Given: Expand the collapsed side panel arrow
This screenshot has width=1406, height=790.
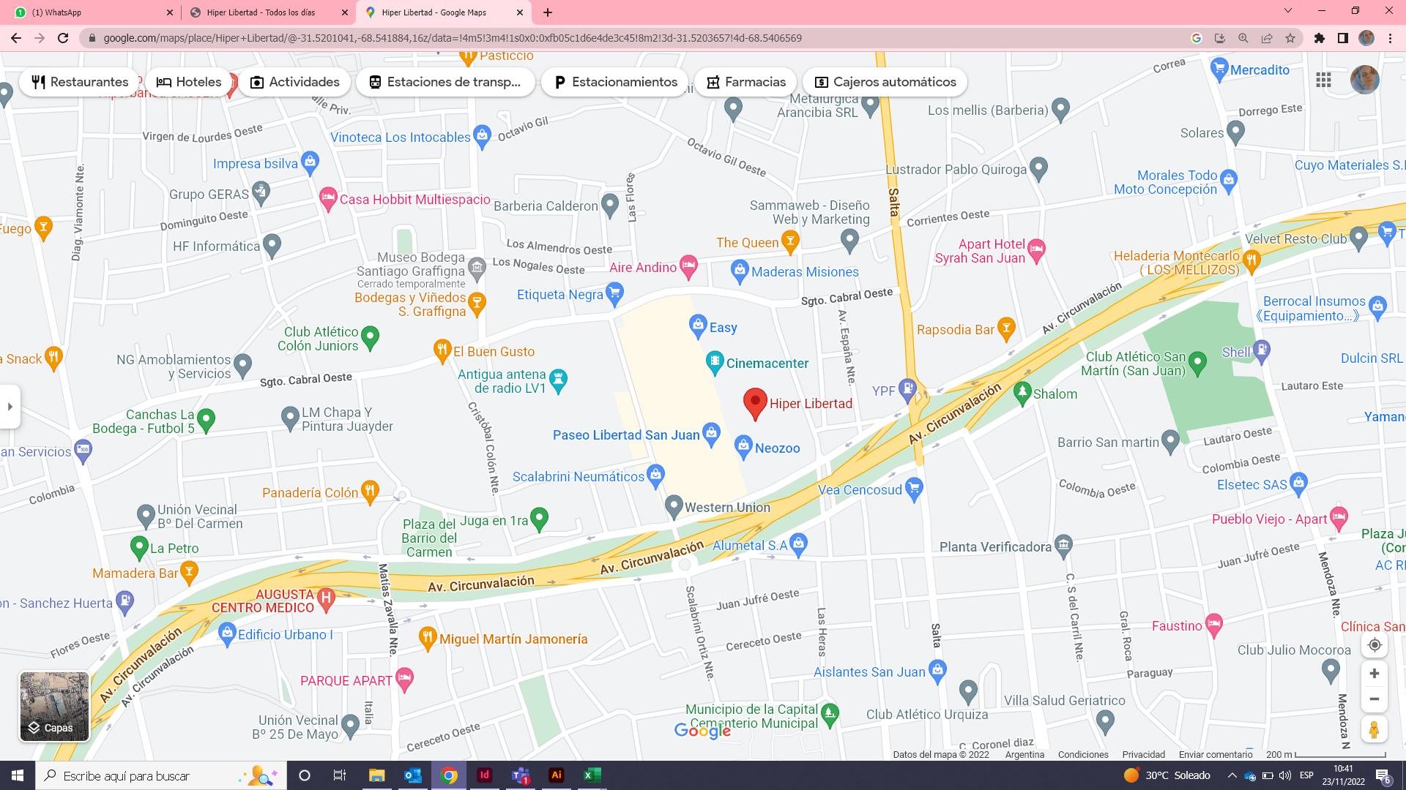Looking at the screenshot, I should tap(10, 406).
